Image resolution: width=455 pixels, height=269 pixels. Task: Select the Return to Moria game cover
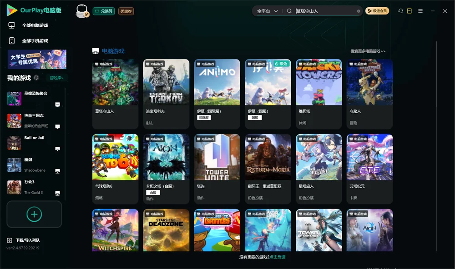coord(268,157)
